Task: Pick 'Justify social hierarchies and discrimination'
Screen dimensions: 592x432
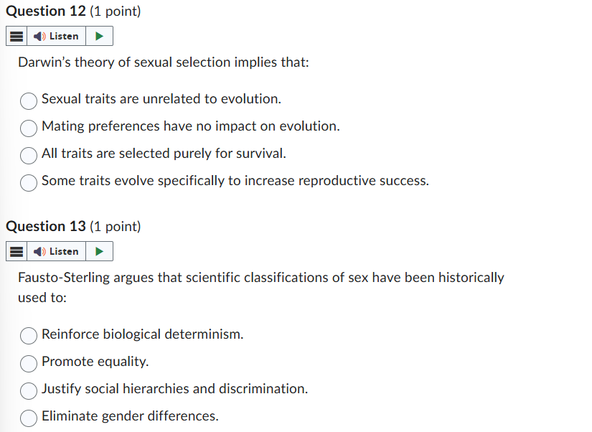Action: [29, 391]
